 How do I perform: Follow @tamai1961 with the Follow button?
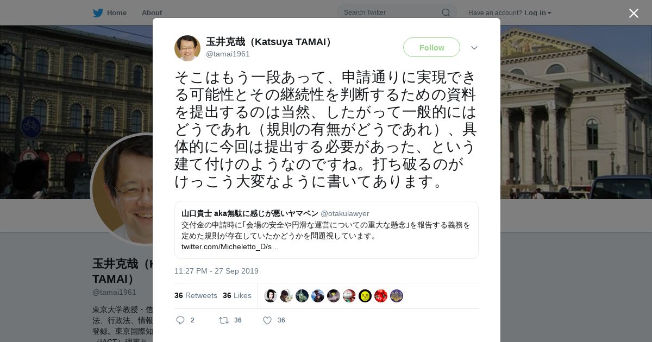point(431,48)
